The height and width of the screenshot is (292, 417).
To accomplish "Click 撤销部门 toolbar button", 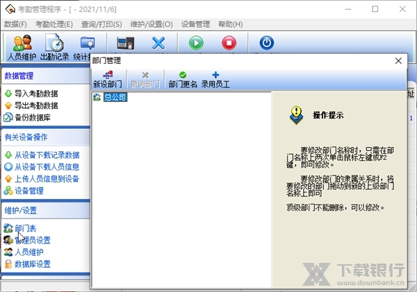I will (x=145, y=79).
